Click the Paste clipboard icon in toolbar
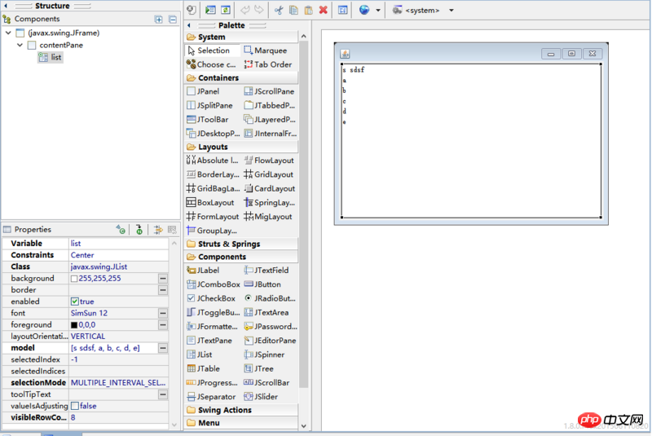The width and height of the screenshot is (652, 436). 308,11
